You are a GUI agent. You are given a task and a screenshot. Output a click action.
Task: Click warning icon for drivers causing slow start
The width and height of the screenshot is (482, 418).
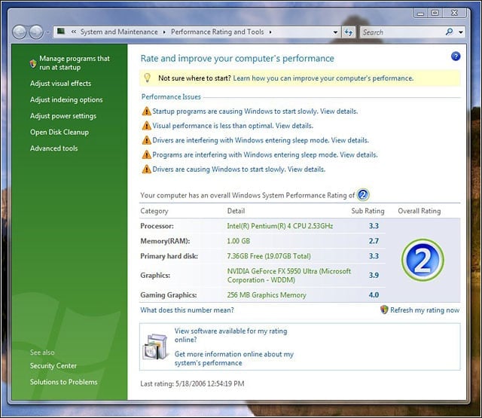coord(146,169)
